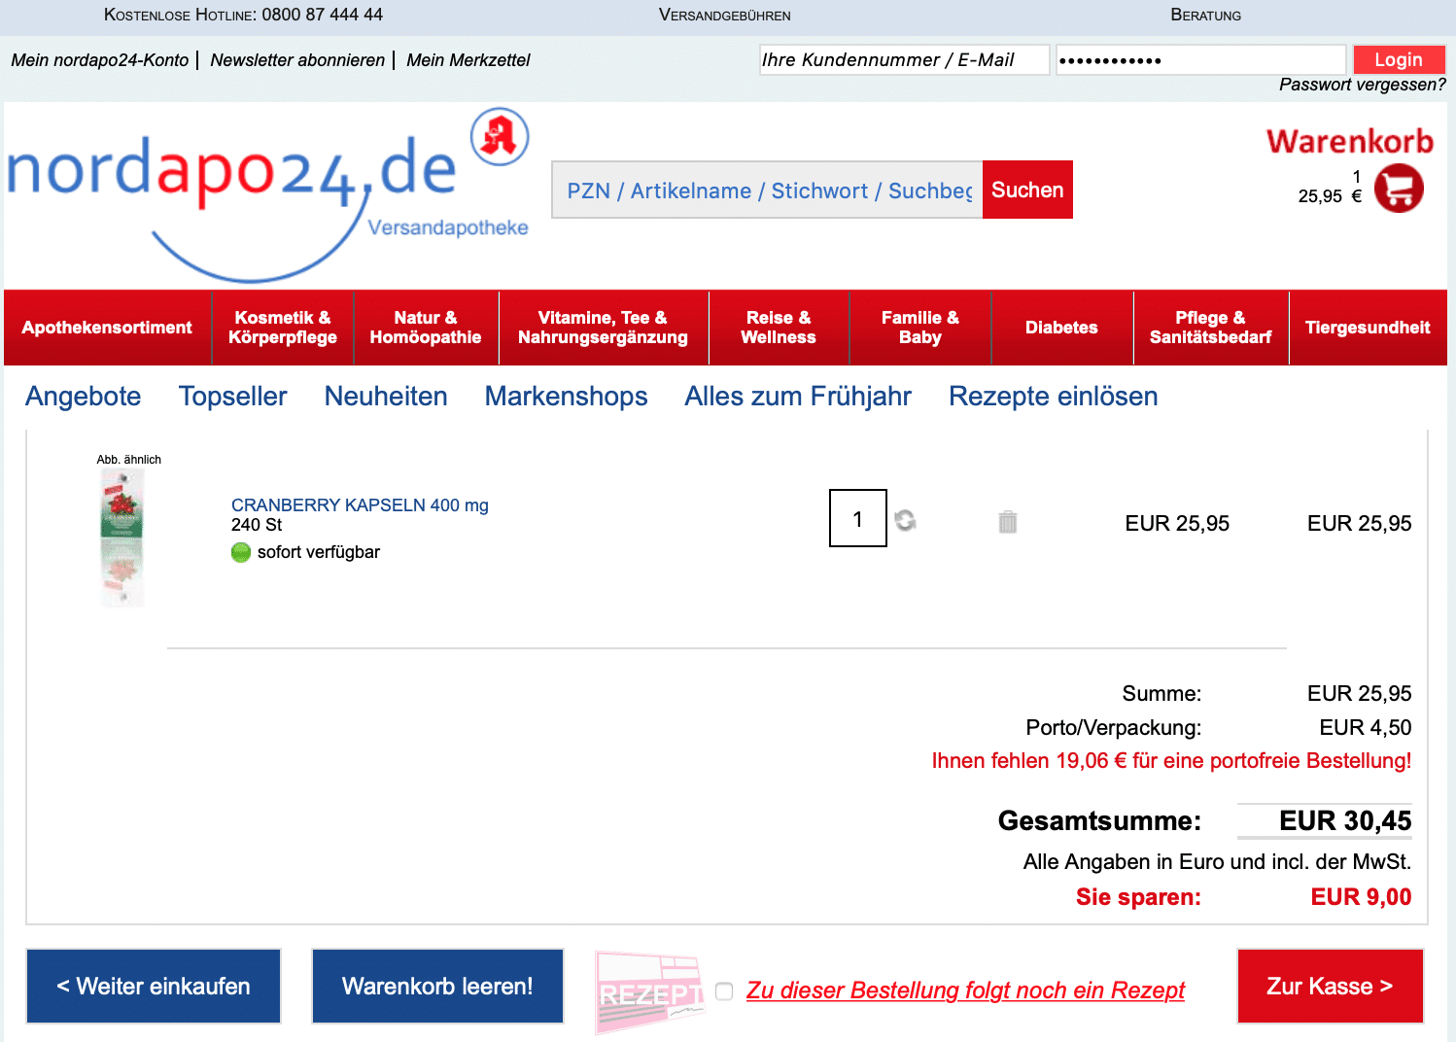The image size is (1456, 1042).
Task: Click the quantity input box
Action: point(858,518)
